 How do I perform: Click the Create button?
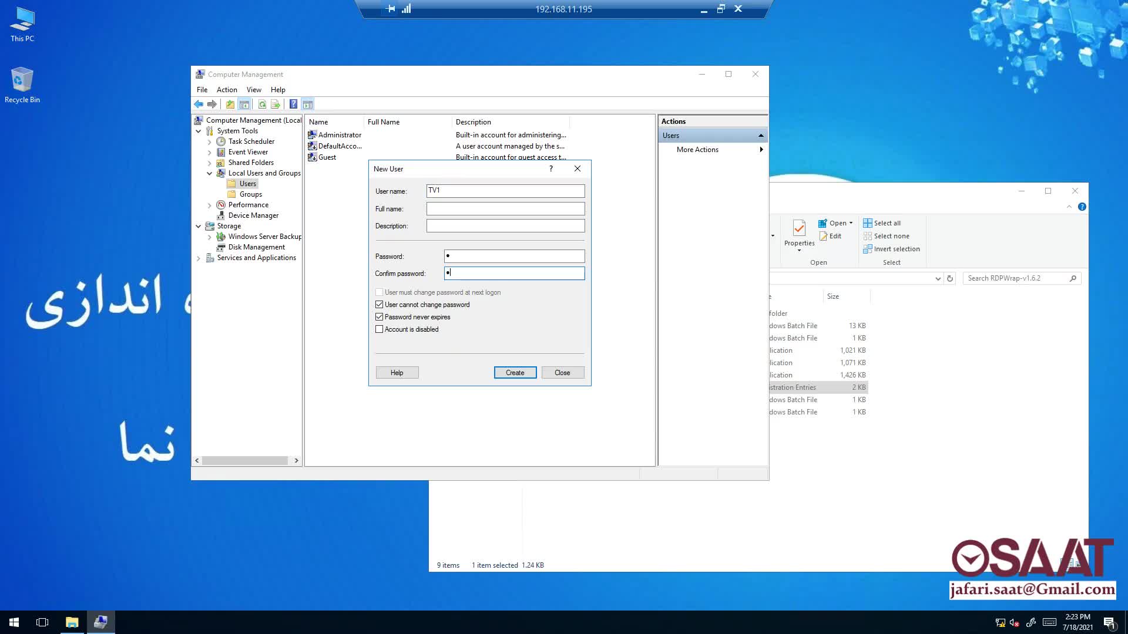pyautogui.click(x=515, y=373)
